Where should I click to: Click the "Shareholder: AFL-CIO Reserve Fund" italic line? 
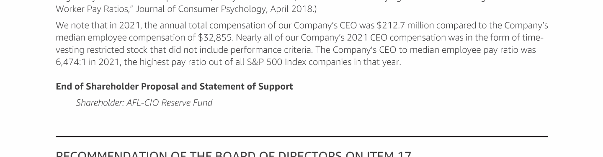pyautogui.click(x=144, y=103)
